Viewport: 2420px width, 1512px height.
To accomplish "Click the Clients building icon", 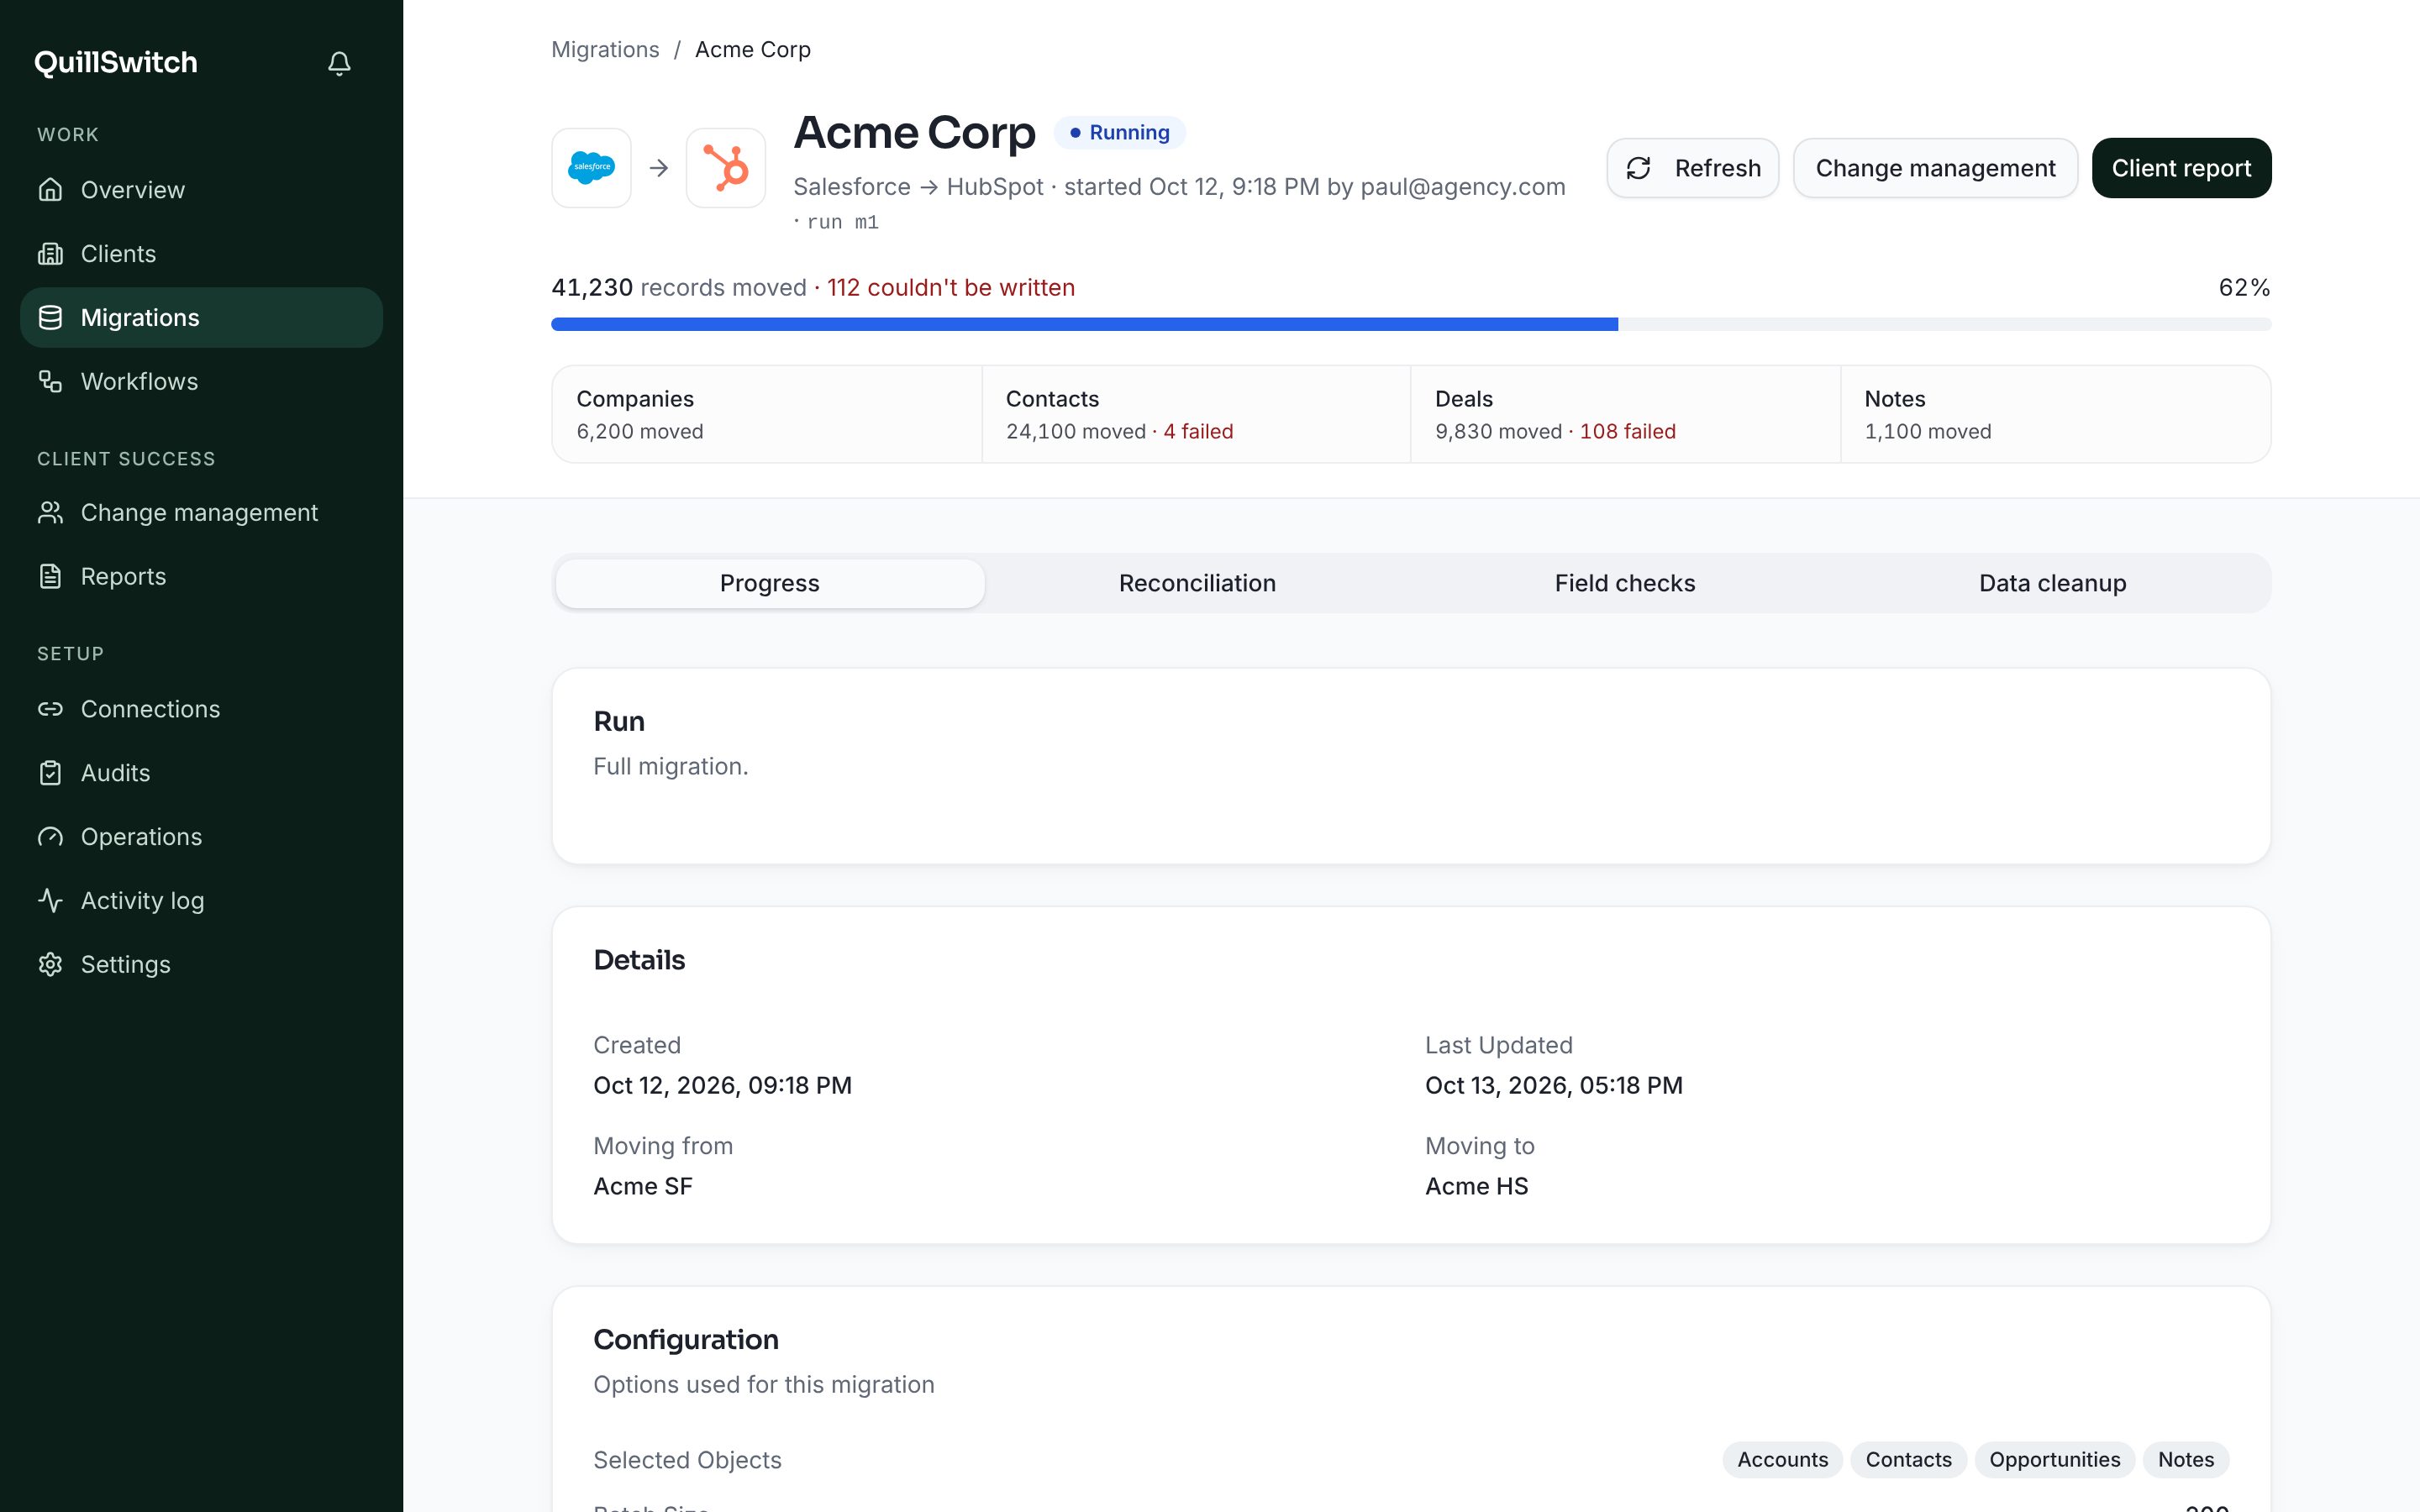I will pyautogui.click(x=50, y=254).
